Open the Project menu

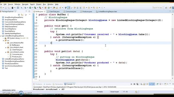[x=39, y=4]
